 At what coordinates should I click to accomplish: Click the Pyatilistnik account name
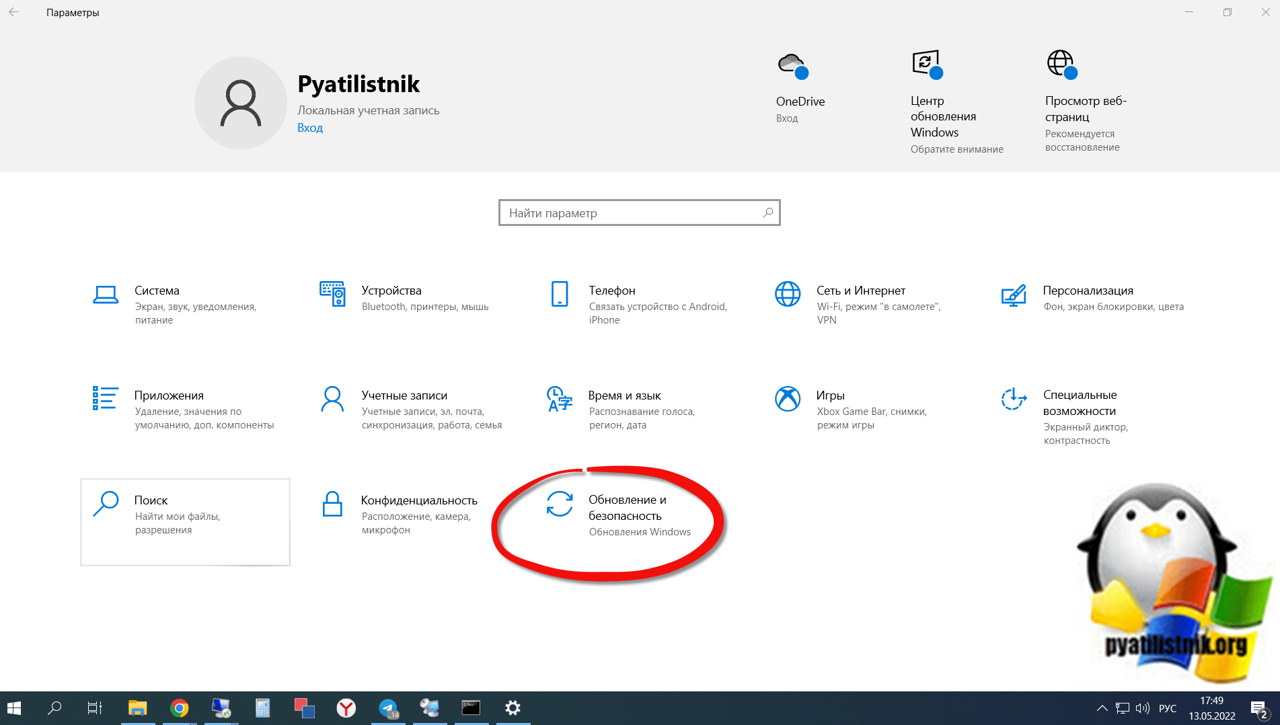[x=359, y=84]
